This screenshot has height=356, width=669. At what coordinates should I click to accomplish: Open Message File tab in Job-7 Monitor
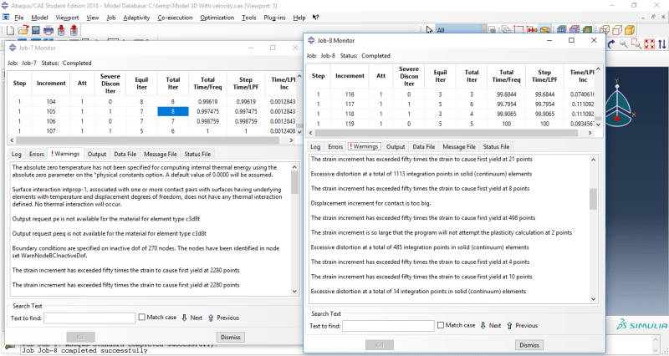click(x=160, y=154)
